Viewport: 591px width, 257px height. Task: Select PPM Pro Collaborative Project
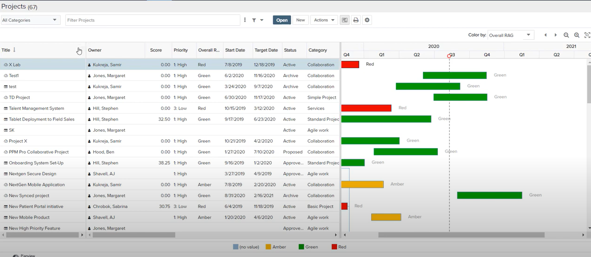coord(39,152)
